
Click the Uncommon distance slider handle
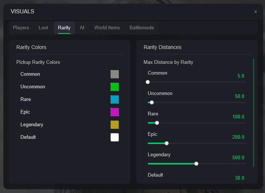[x=151, y=102]
